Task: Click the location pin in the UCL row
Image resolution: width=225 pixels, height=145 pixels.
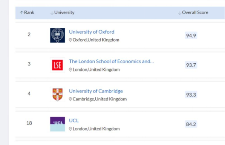Action: [x=70, y=129]
